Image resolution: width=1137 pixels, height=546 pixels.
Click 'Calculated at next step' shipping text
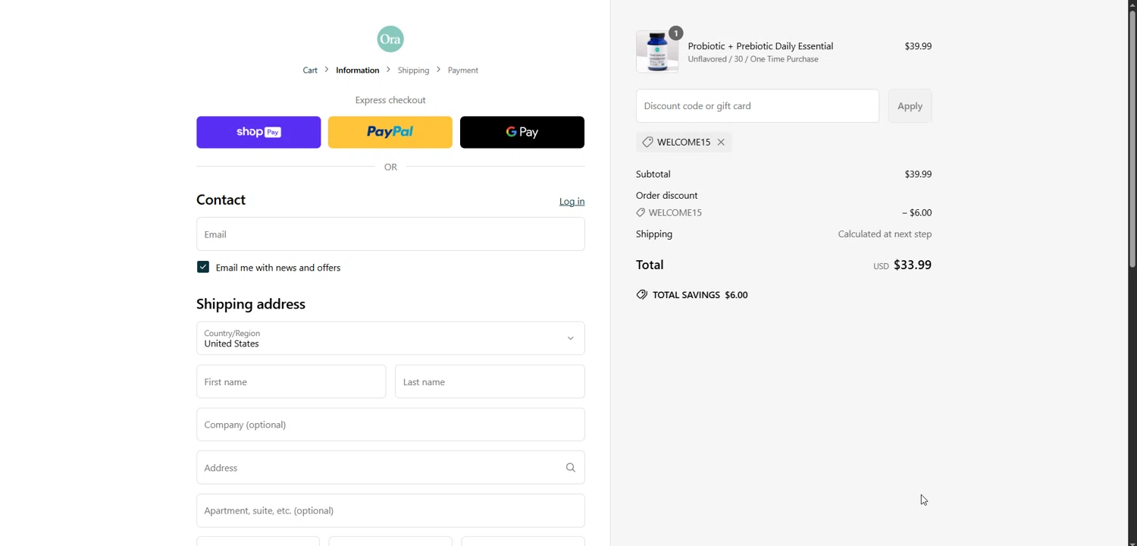tap(885, 234)
